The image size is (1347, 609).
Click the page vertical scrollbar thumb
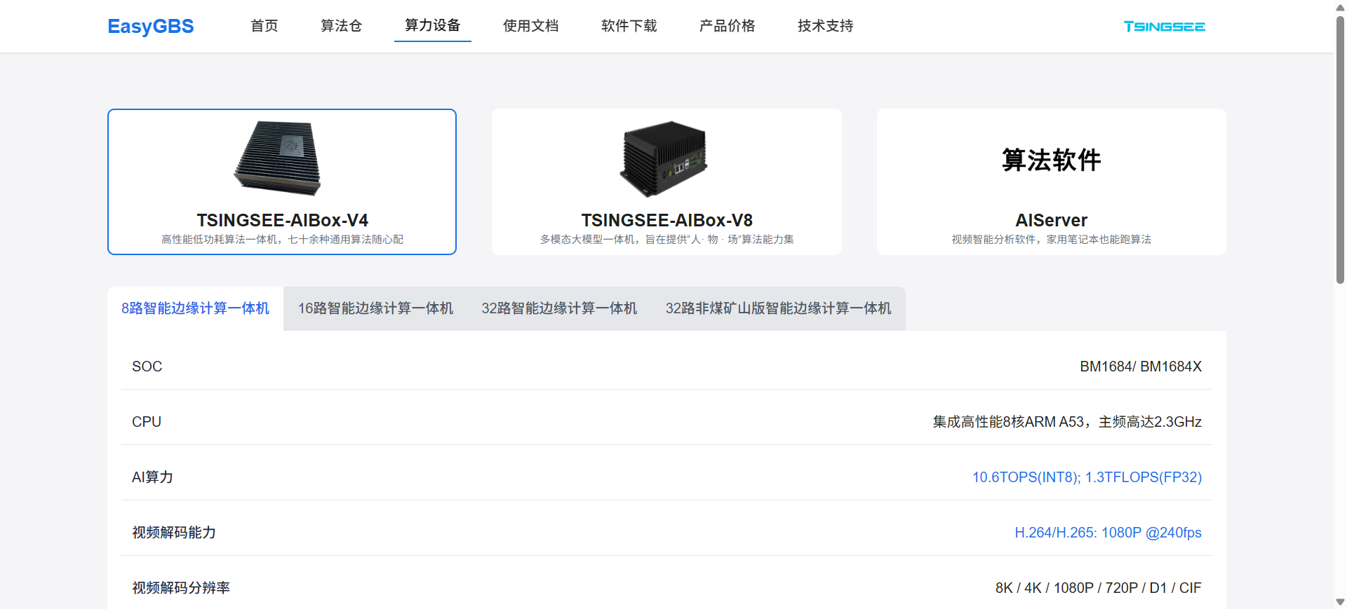(x=1340, y=149)
